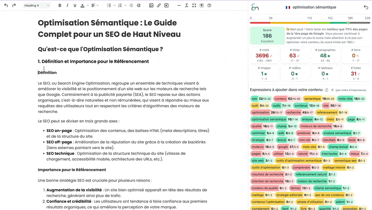Toggle bold formatting
This screenshot has width=372, height=210.
[x=60, y=6]
